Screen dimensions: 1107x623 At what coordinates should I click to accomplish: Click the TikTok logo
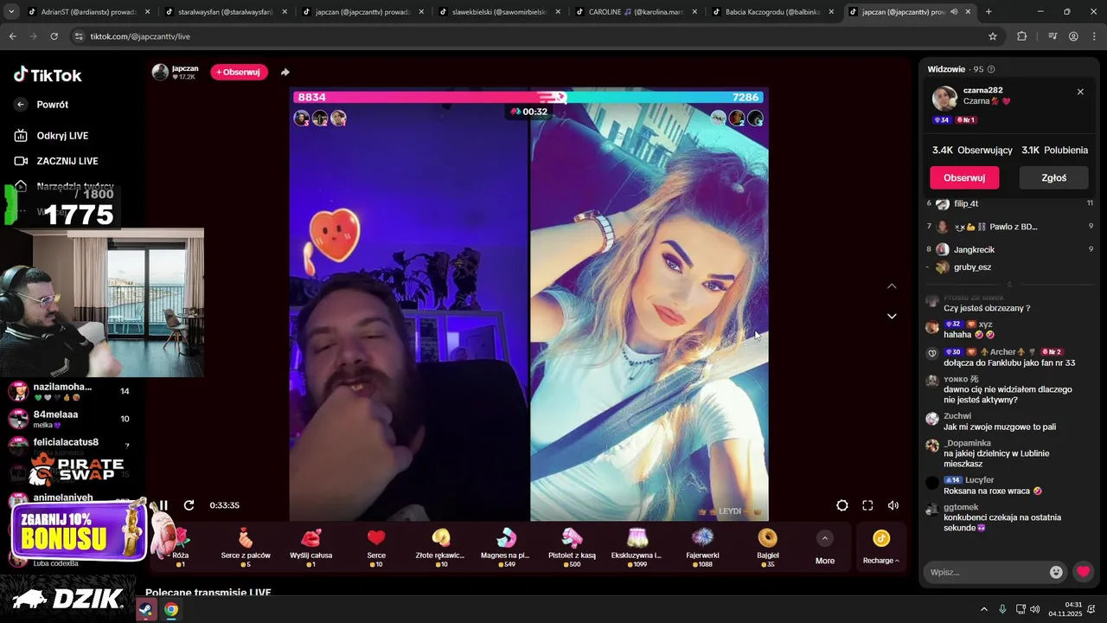(x=48, y=75)
